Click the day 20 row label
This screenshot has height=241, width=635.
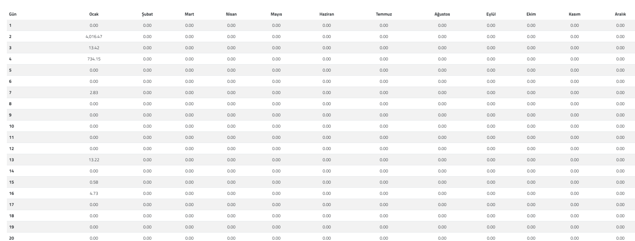[x=11, y=238]
